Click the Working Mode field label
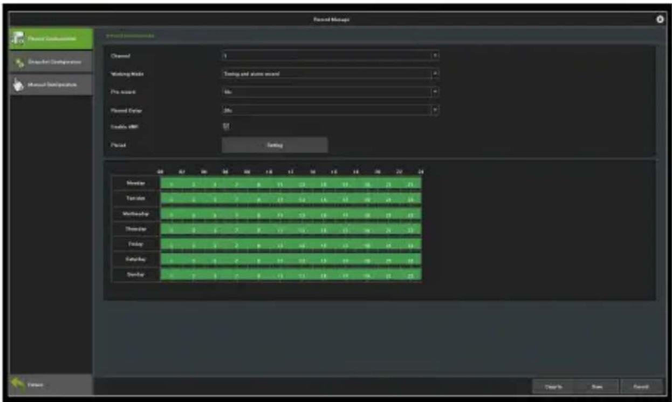The height and width of the screenshot is (402, 672). point(127,74)
